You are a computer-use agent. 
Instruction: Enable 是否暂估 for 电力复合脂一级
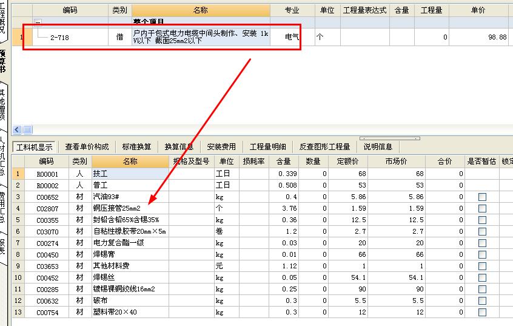click(x=482, y=243)
